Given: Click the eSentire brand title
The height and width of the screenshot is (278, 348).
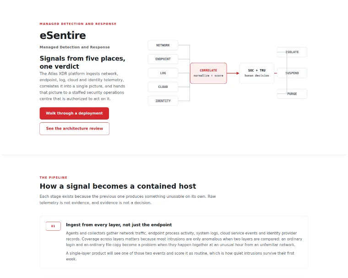Looking at the screenshot, I should tap(63, 35).
